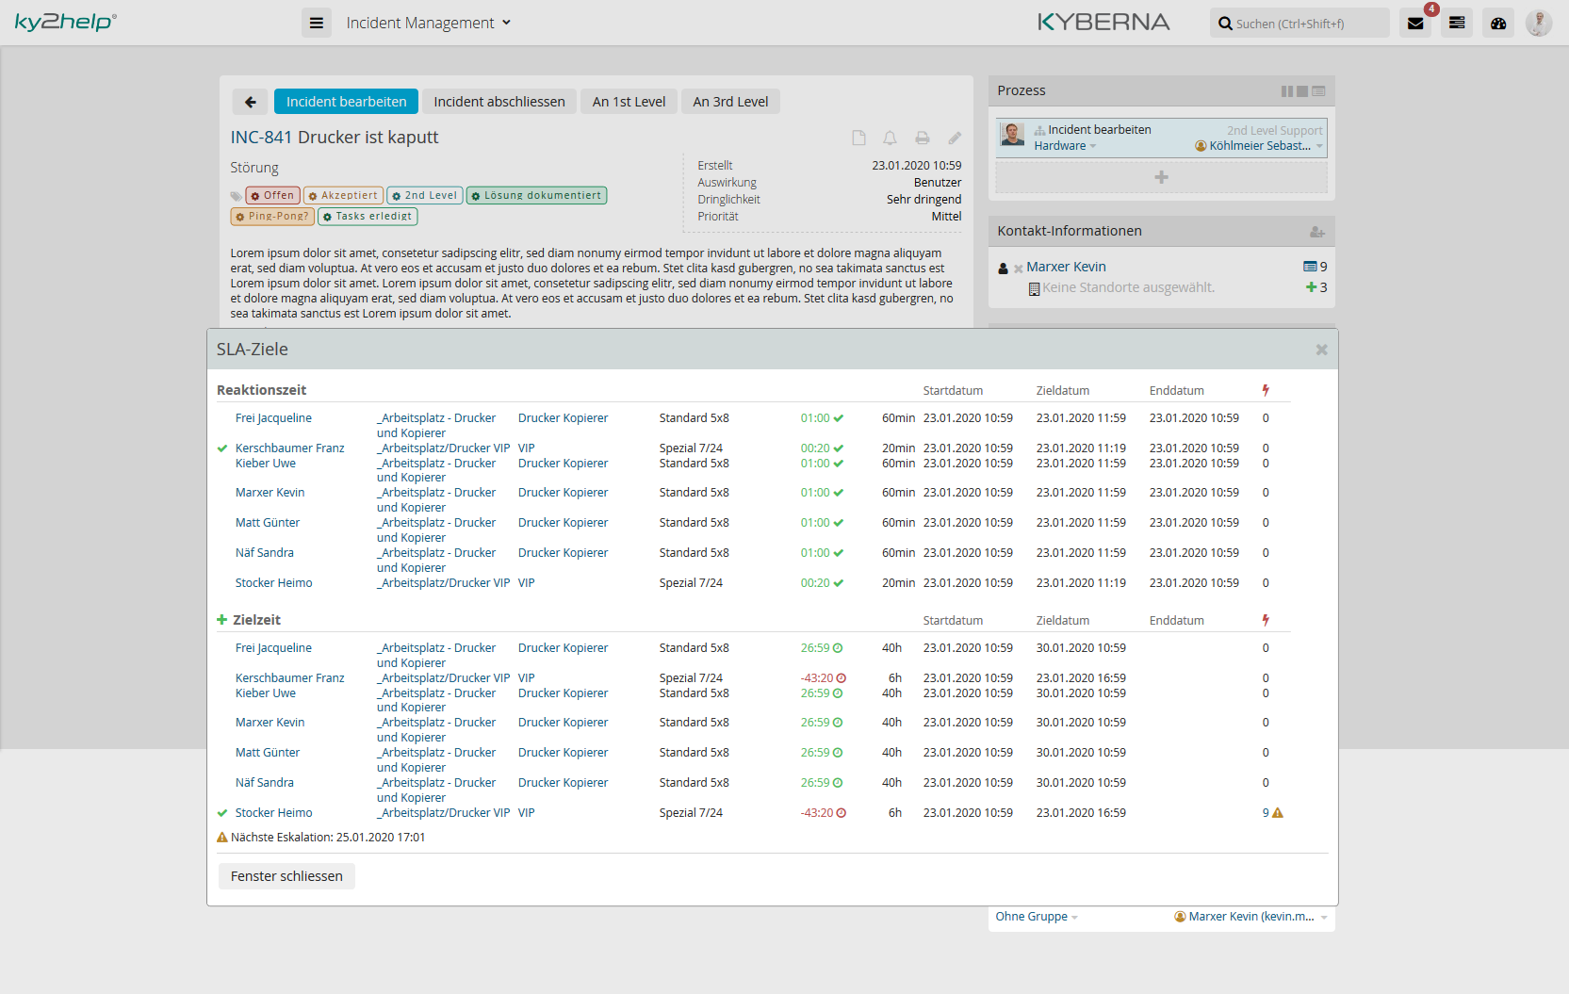Toggle the checkmark beside Stocker Heimo in Zielzeit
This screenshot has height=994, width=1569.
pos(222,812)
